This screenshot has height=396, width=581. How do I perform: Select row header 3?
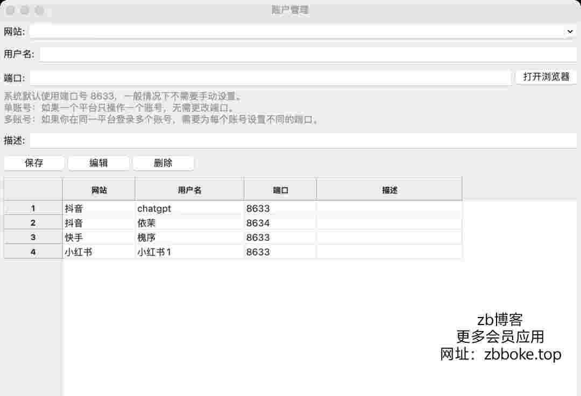(x=33, y=237)
